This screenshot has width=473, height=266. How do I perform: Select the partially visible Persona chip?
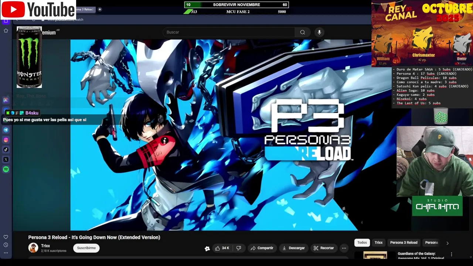point(431,243)
